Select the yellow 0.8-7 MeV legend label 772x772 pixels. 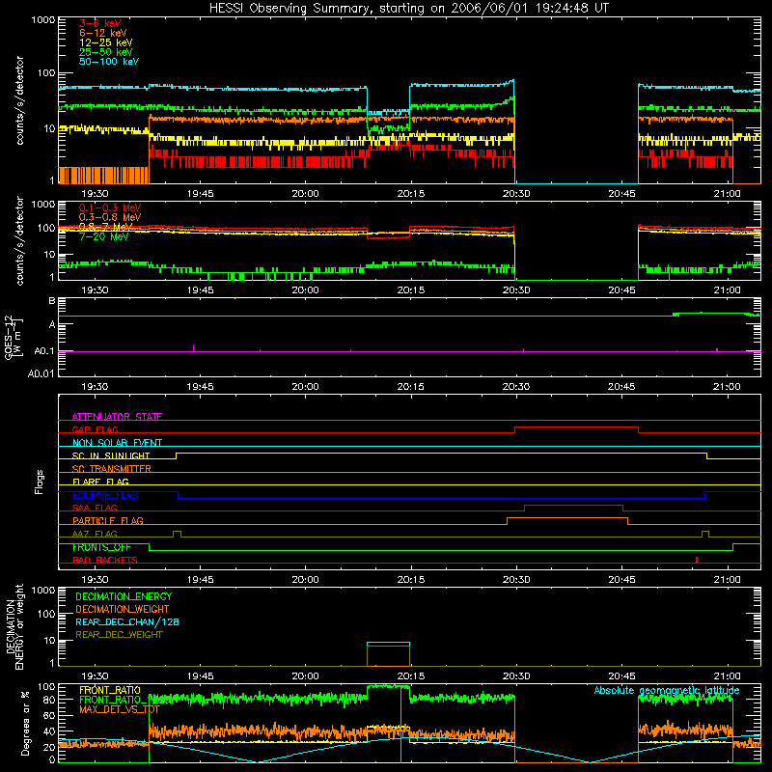[x=105, y=227]
